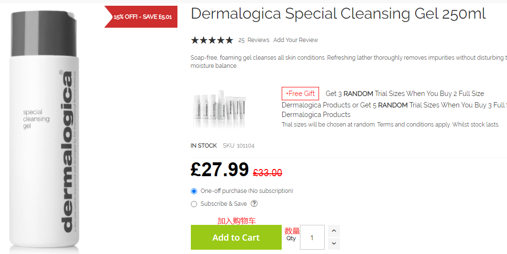The width and height of the screenshot is (507, 254).
Task: Click the Subscribe & Save help question icon
Action: [x=254, y=204]
